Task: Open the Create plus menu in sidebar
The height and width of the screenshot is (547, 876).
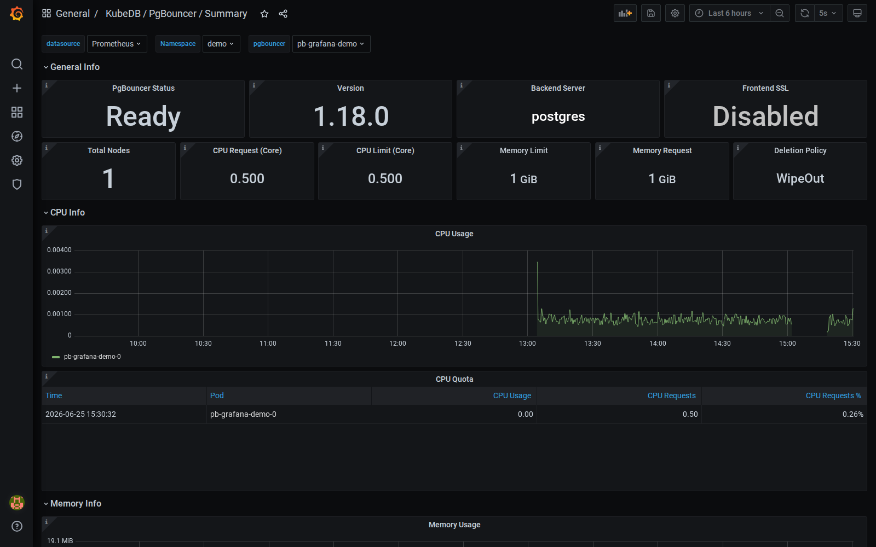Action: pyautogui.click(x=17, y=88)
